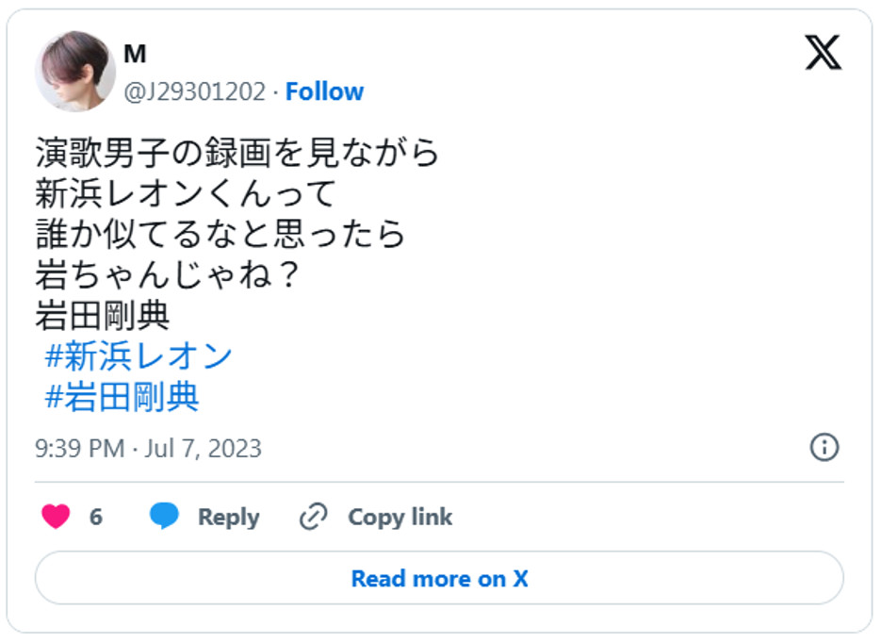Click the display name M
Viewport: 881px width, 643px height.
(136, 55)
